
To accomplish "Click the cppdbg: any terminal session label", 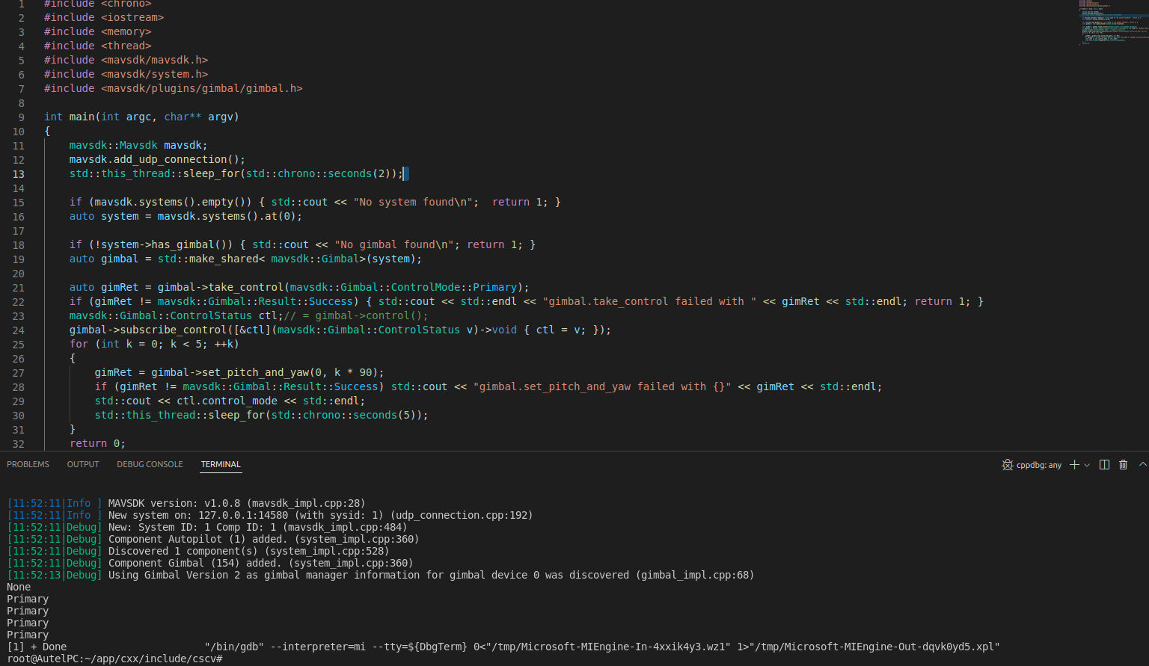I will point(1038,465).
